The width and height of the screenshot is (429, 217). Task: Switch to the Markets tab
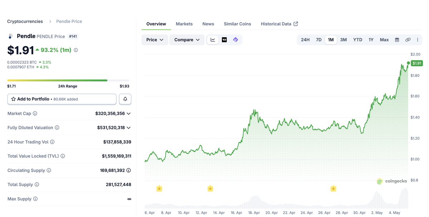pos(184,24)
